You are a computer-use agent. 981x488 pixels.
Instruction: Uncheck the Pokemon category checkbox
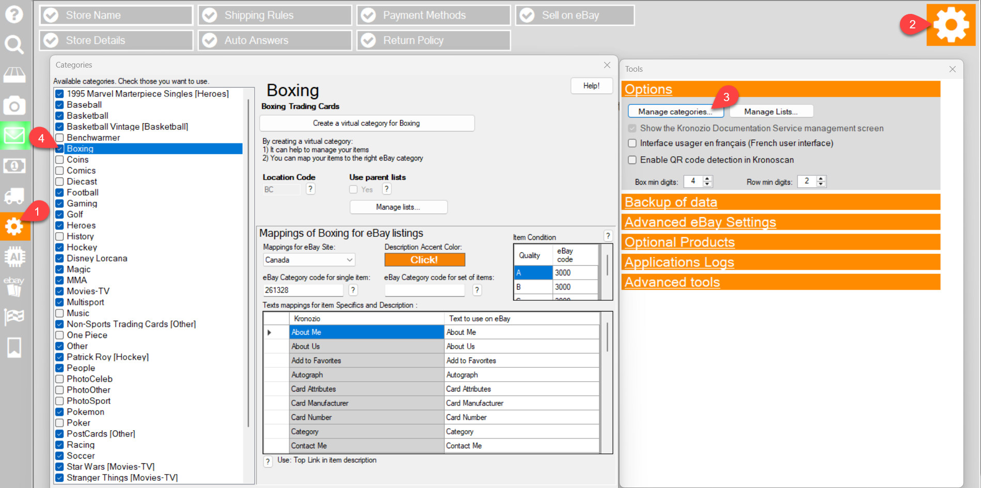[59, 412]
